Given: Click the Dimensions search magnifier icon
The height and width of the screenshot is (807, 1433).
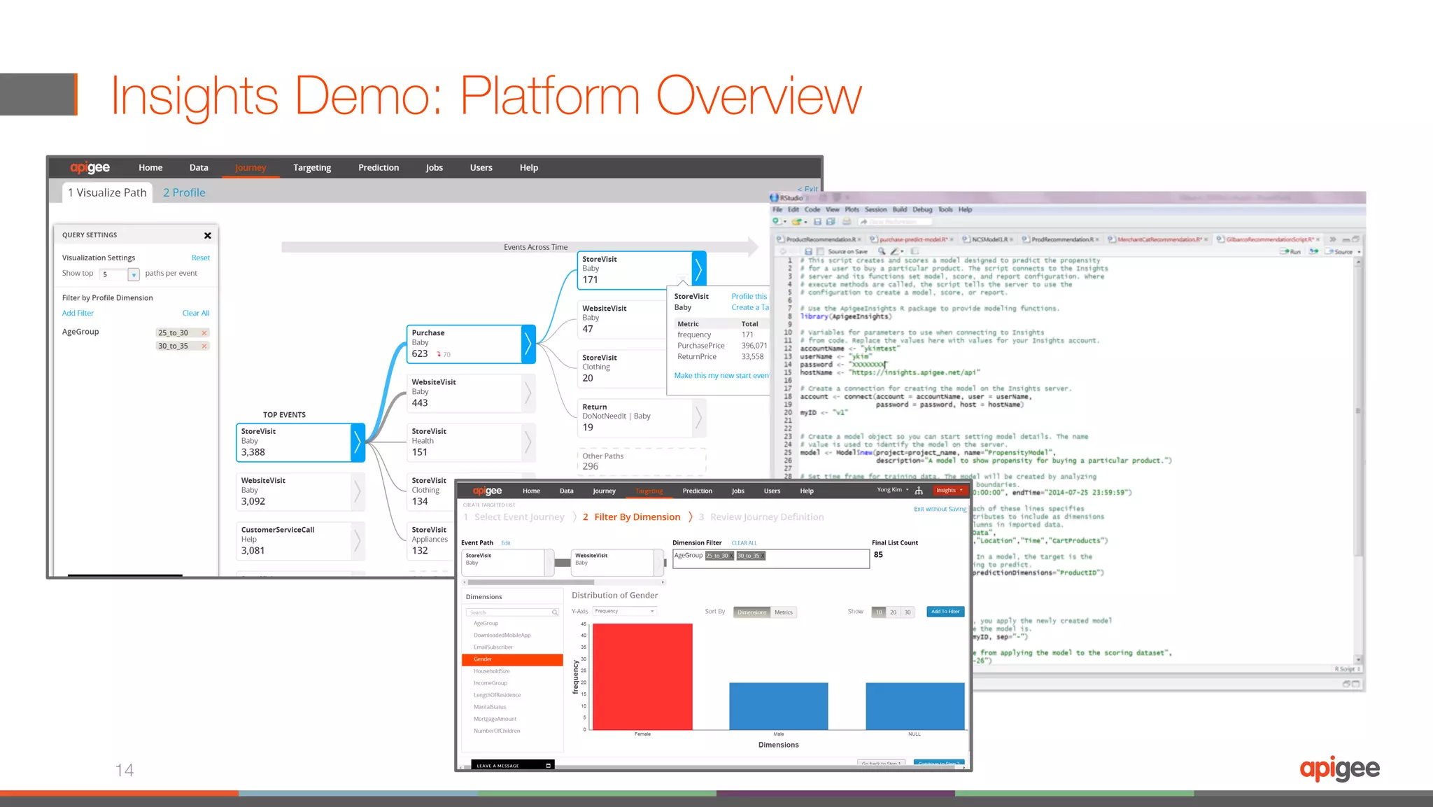Looking at the screenshot, I should coord(555,612).
